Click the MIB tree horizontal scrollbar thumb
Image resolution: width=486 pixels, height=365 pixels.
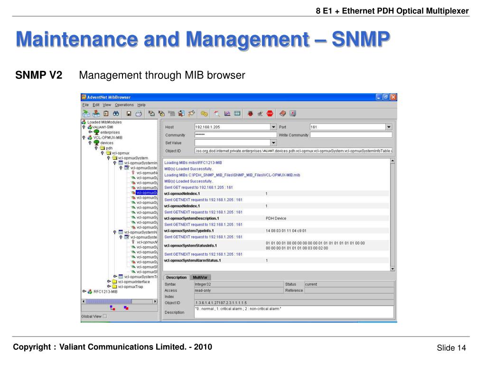[x=109, y=301]
